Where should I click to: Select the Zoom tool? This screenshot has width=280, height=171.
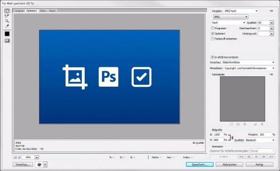(7, 21)
